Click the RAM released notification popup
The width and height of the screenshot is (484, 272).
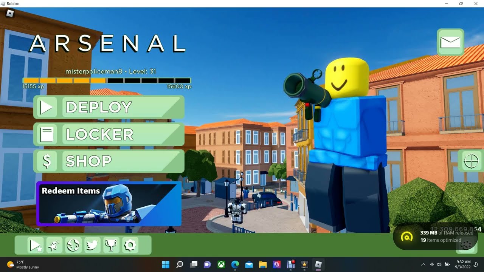(435, 236)
